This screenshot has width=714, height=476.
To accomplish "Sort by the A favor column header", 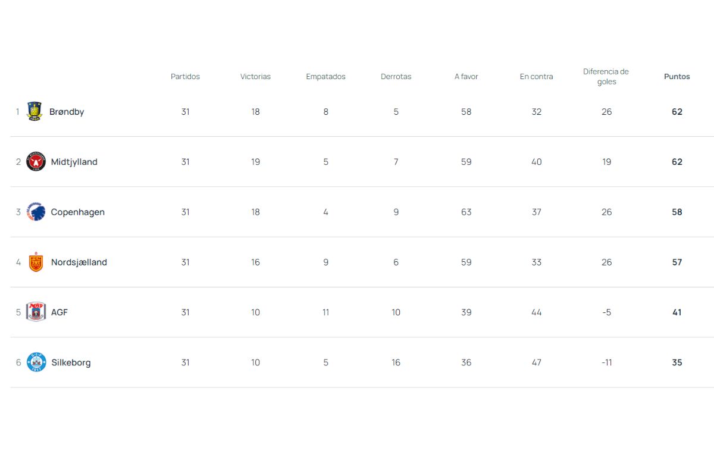I will [466, 77].
